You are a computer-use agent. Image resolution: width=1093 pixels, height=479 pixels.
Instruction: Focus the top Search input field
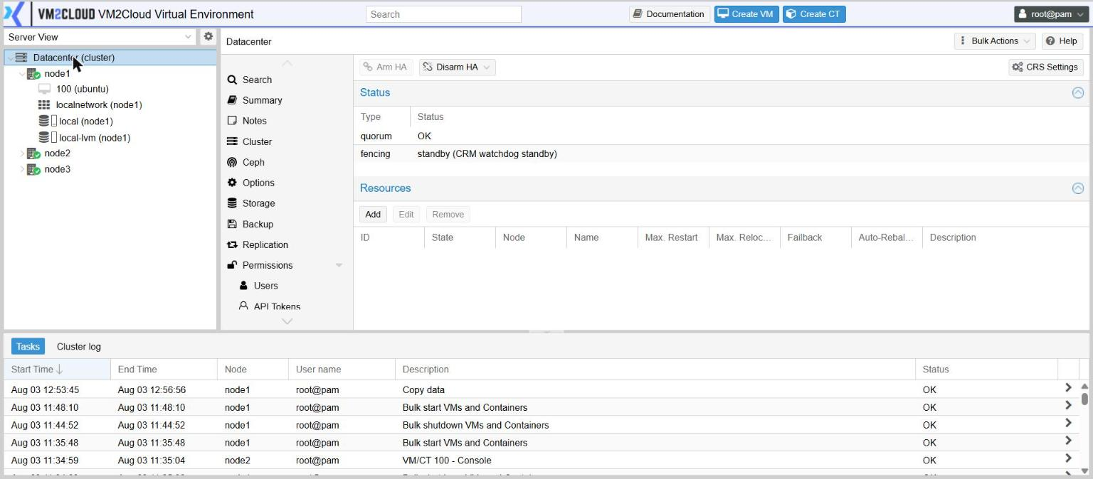coord(443,14)
